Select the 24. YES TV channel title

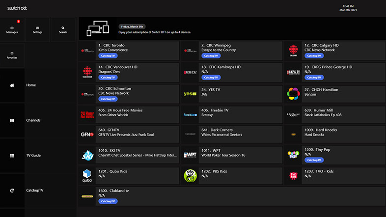pos(211,90)
